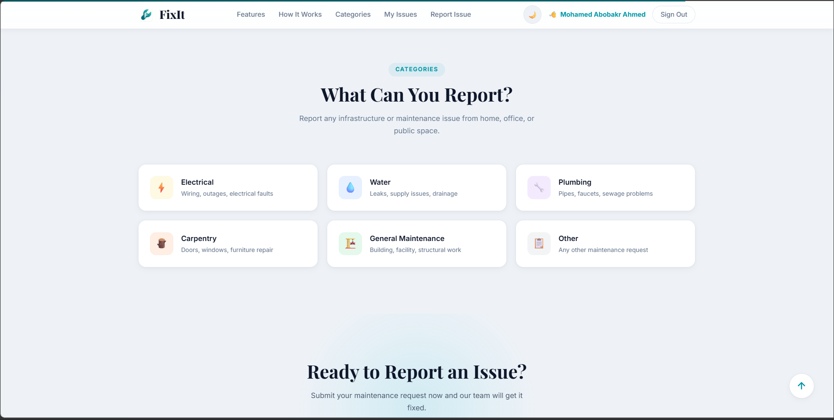Click the Carpentry wood log icon
Viewport: 834px width, 420px height.
point(161,244)
